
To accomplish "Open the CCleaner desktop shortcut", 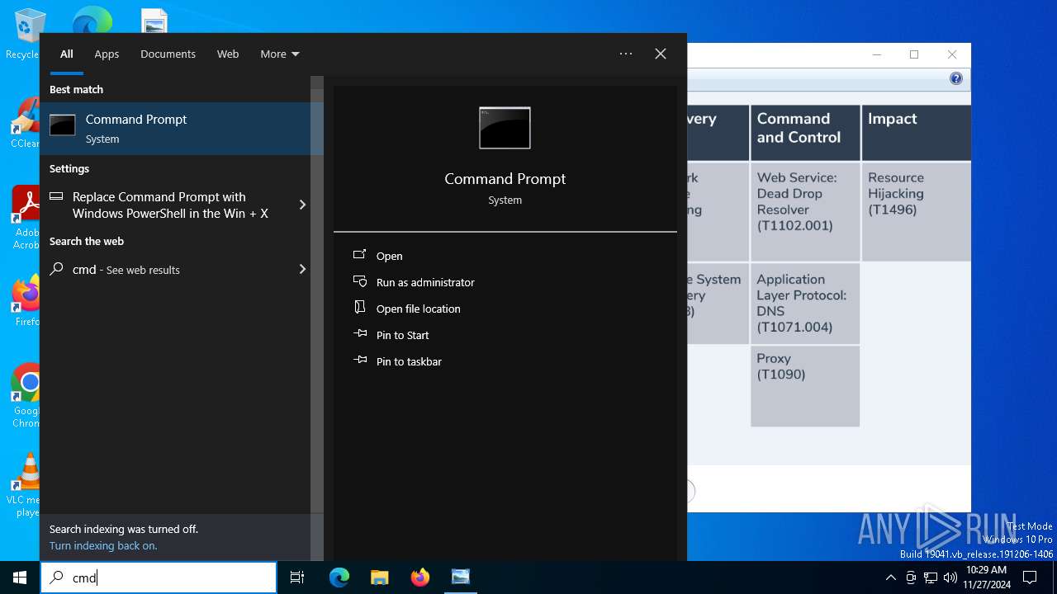I will click(x=26, y=124).
